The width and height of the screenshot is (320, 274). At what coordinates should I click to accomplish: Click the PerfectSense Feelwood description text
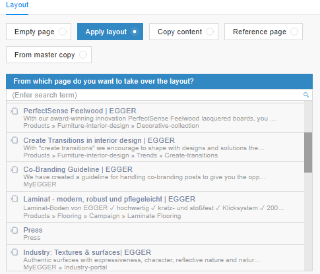pos(150,119)
